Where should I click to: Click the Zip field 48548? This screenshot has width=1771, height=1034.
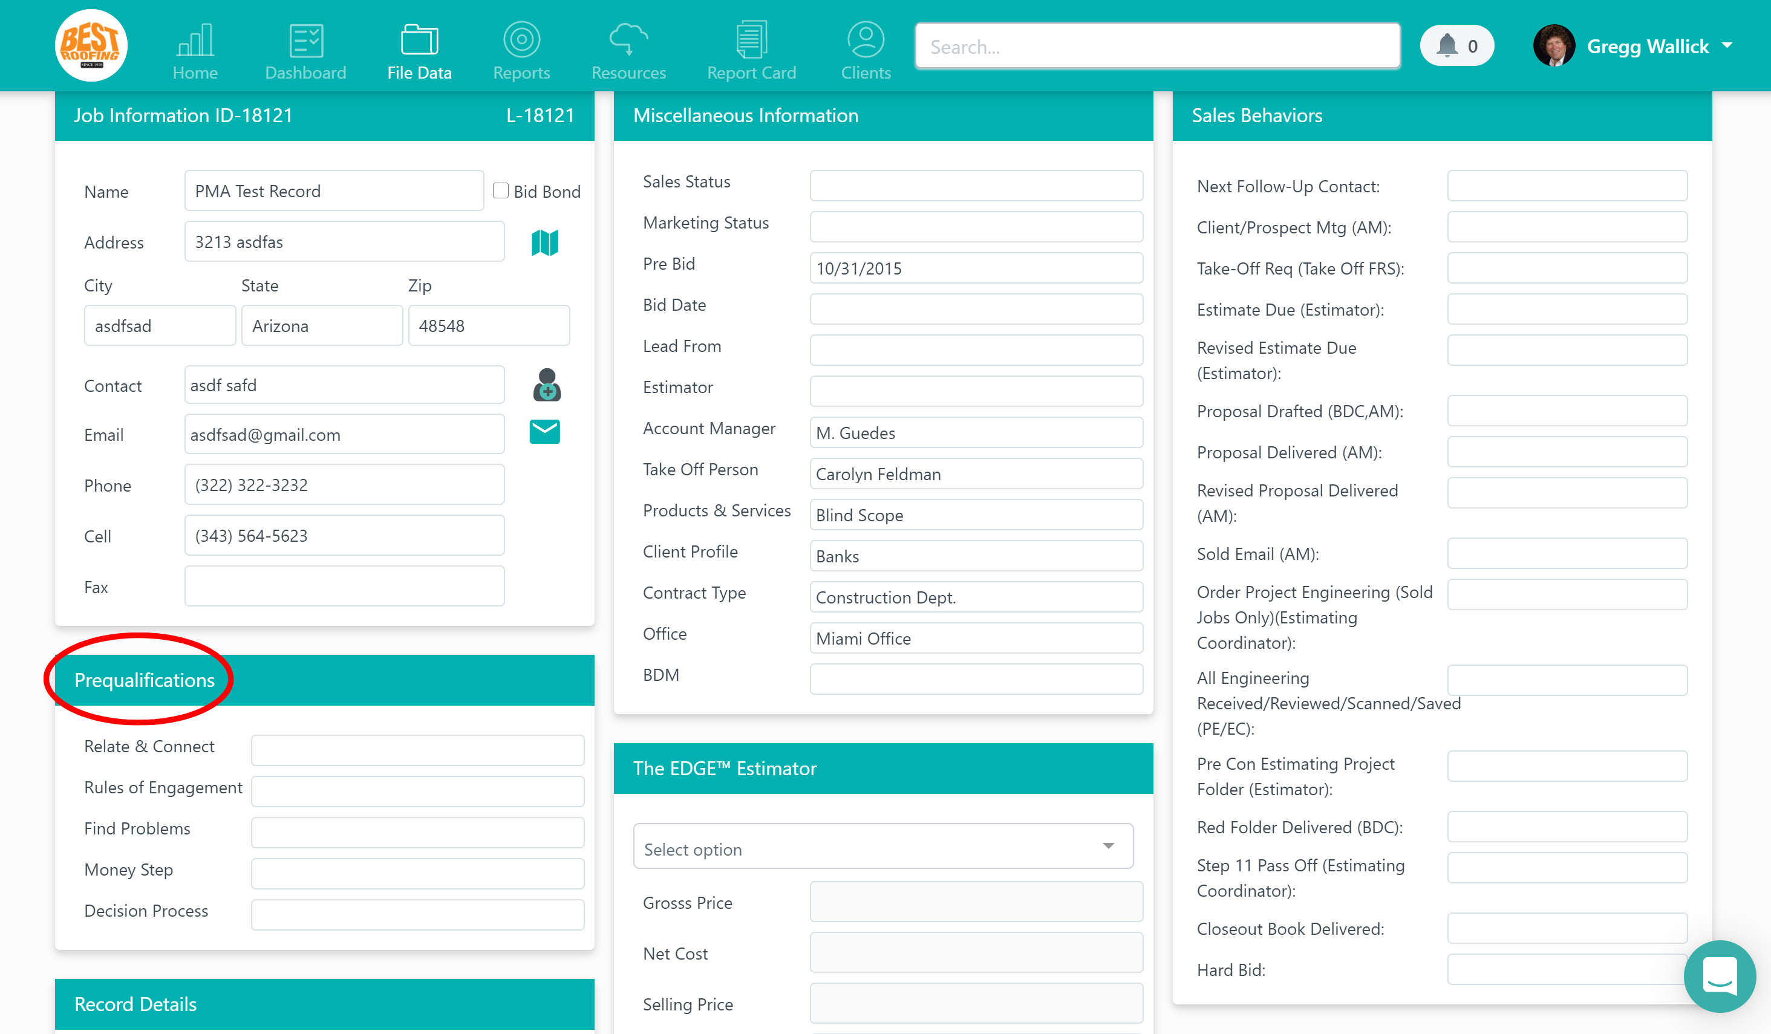point(489,325)
